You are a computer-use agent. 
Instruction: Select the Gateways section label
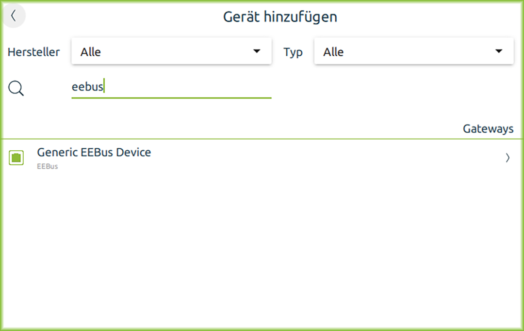tap(488, 129)
